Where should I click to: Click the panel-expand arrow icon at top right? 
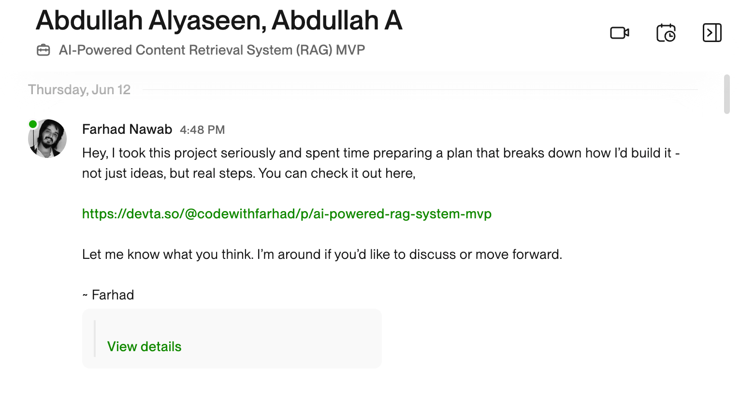tap(712, 33)
